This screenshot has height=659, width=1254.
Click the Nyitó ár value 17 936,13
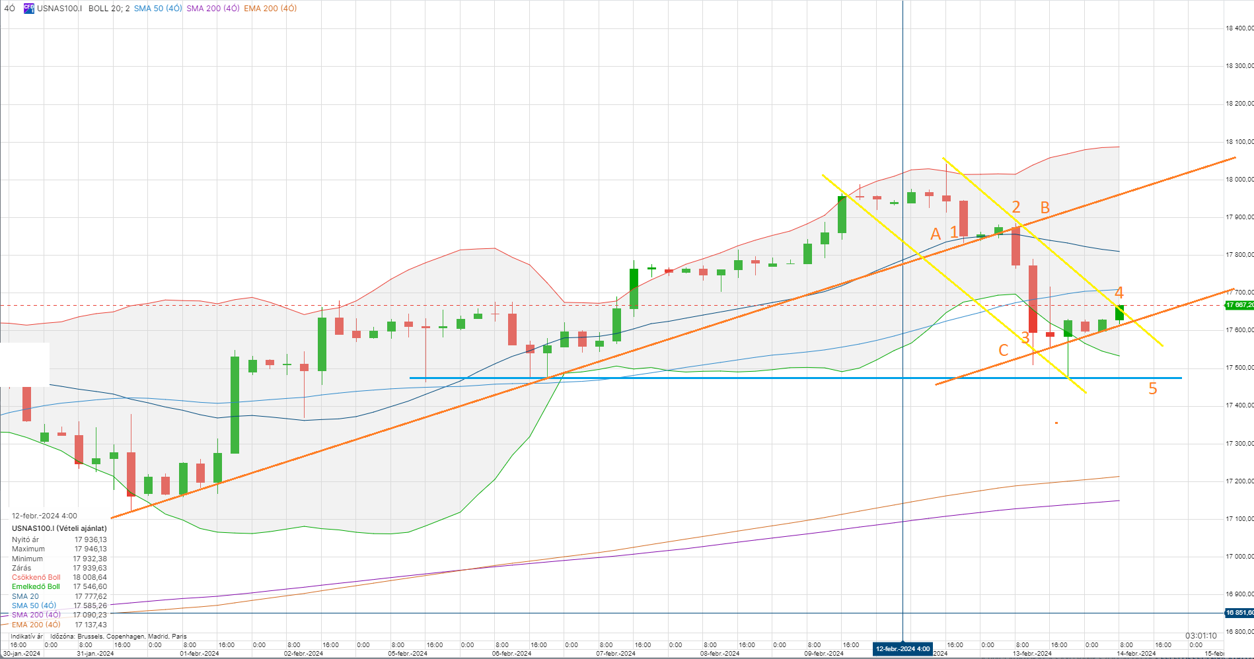pyautogui.click(x=91, y=539)
